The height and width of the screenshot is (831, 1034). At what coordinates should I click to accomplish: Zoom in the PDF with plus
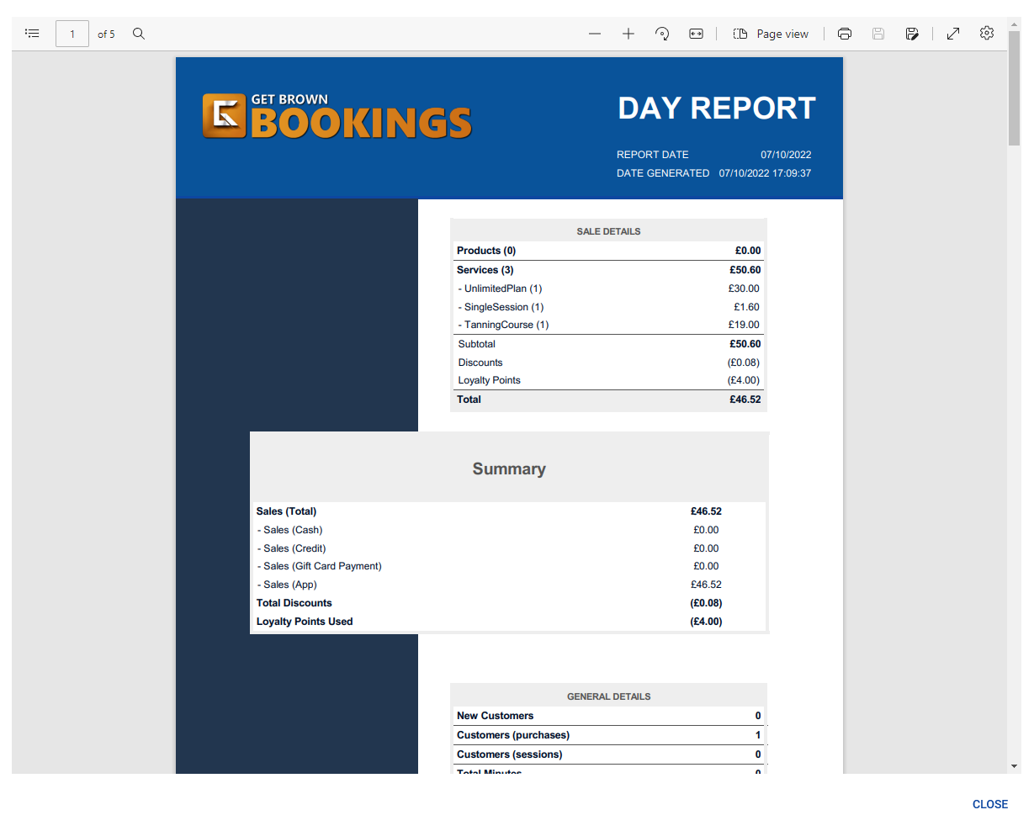tap(628, 34)
